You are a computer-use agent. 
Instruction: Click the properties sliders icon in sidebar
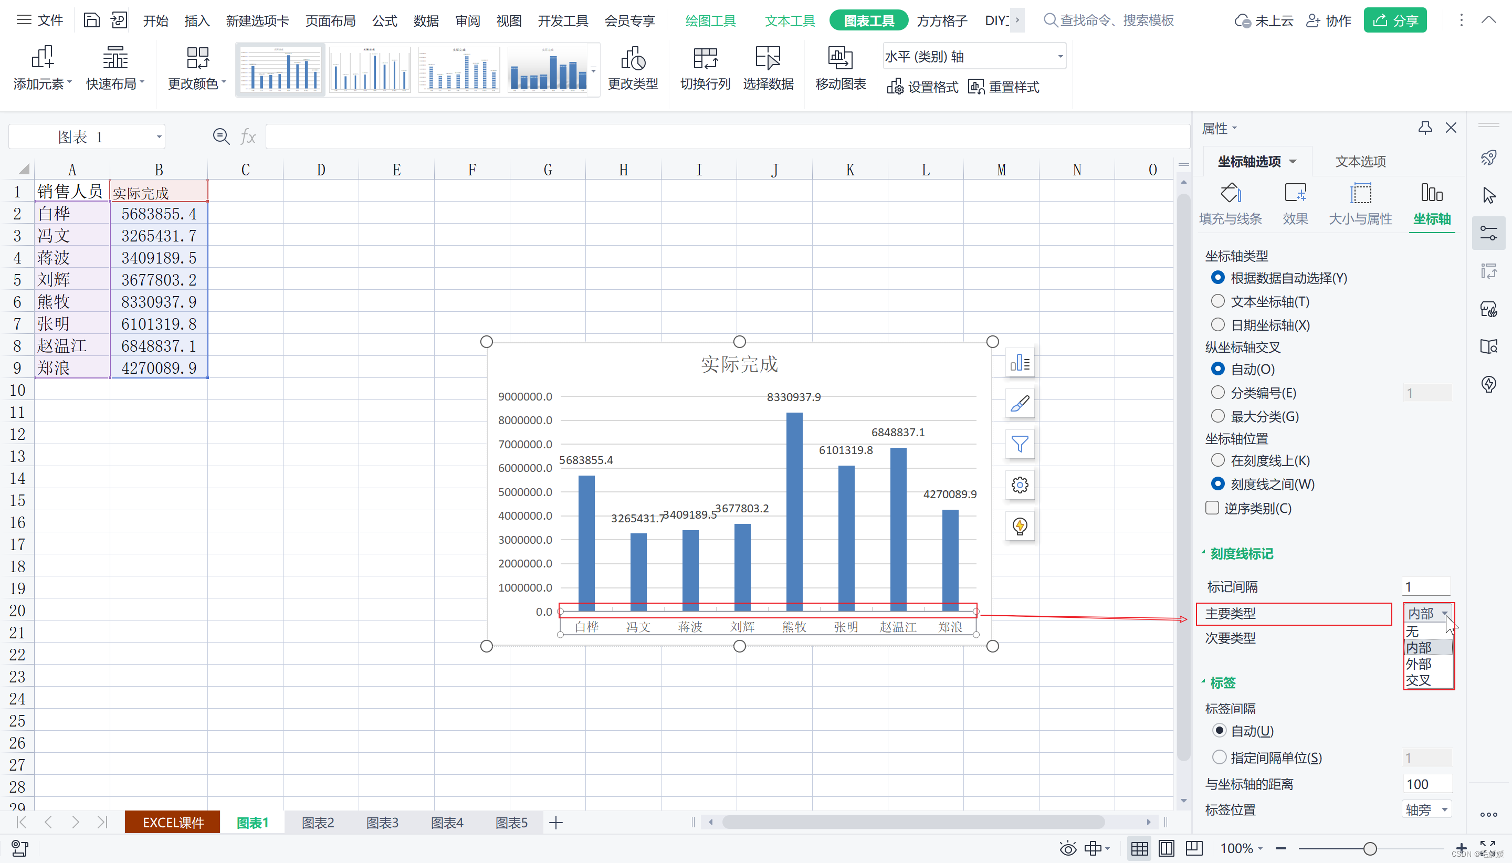click(1488, 233)
